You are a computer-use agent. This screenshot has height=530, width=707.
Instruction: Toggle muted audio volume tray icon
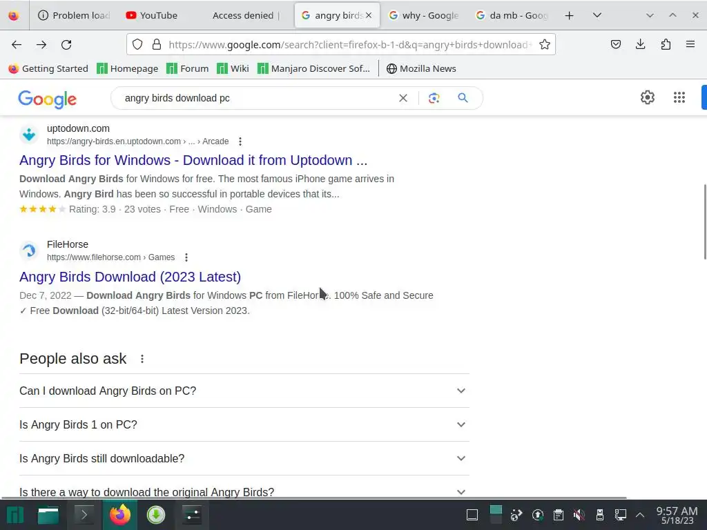pos(579,515)
